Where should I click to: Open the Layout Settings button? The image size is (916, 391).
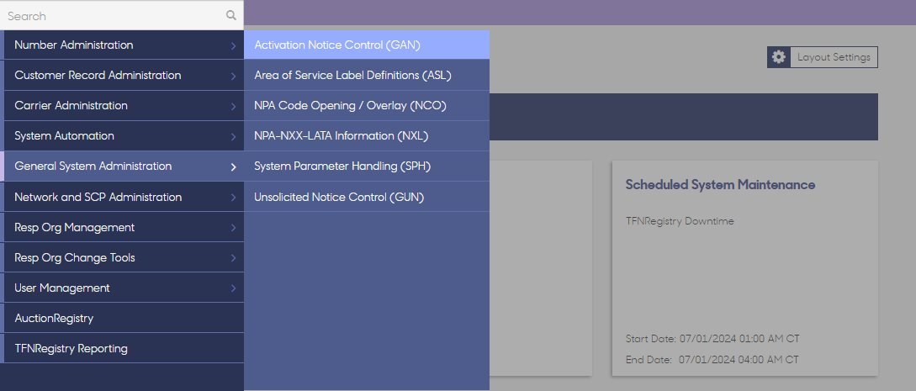[x=823, y=57]
